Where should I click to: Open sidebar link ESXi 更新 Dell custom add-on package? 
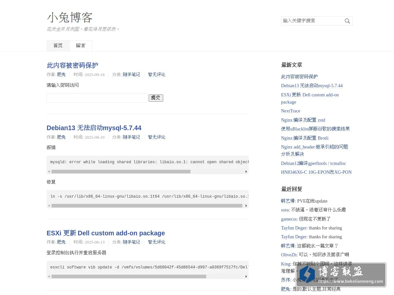(x=310, y=98)
